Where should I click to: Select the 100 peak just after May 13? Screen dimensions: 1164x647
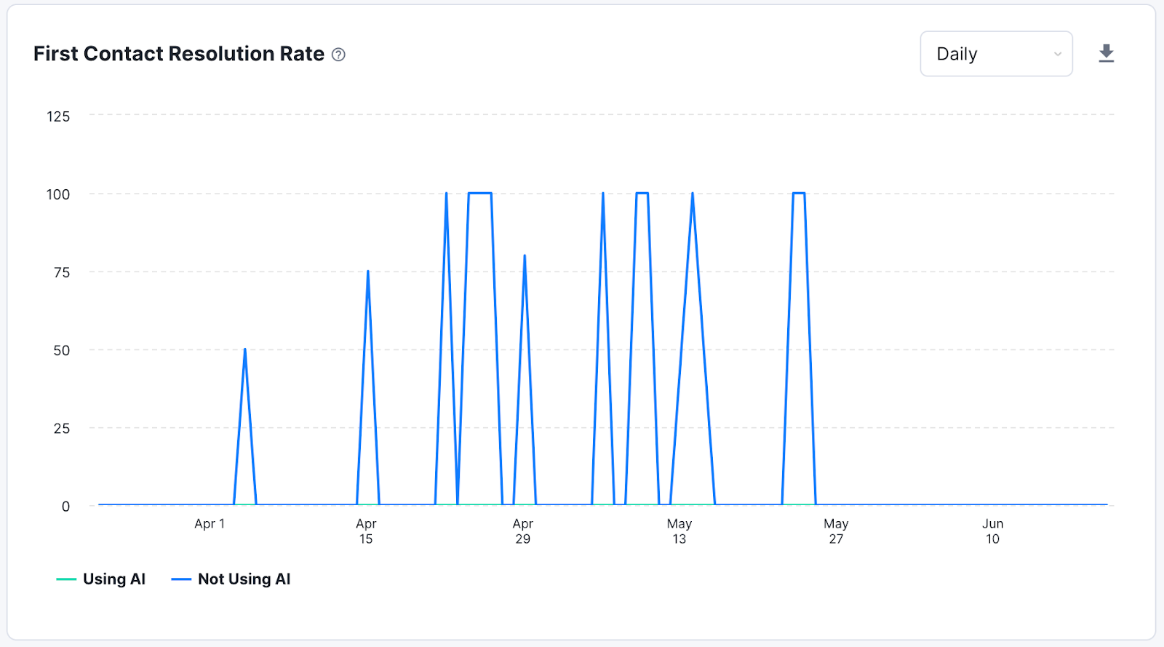pos(693,194)
